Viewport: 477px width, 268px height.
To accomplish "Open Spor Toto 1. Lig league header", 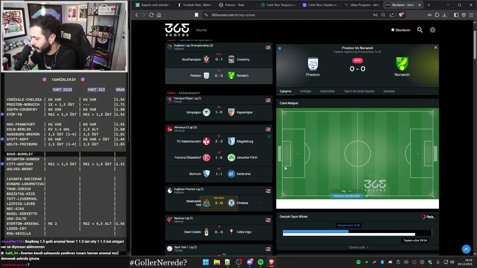I will (x=219, y=249).
